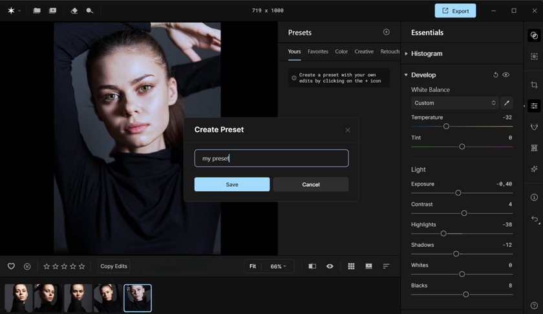The width and height of the screenshot is (543, 314).
Task: Open the masking selection icon in sidebar
Action: tap(534, 56)
